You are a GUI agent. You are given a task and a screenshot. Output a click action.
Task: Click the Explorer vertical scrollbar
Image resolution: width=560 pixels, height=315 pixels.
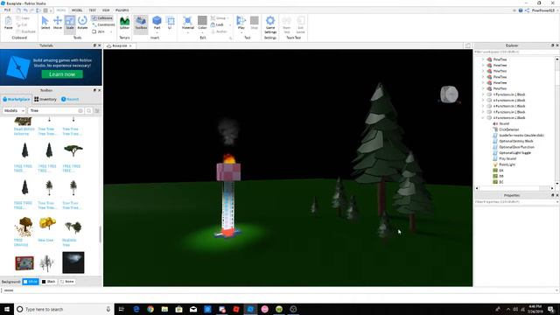(x=556, y=121)
